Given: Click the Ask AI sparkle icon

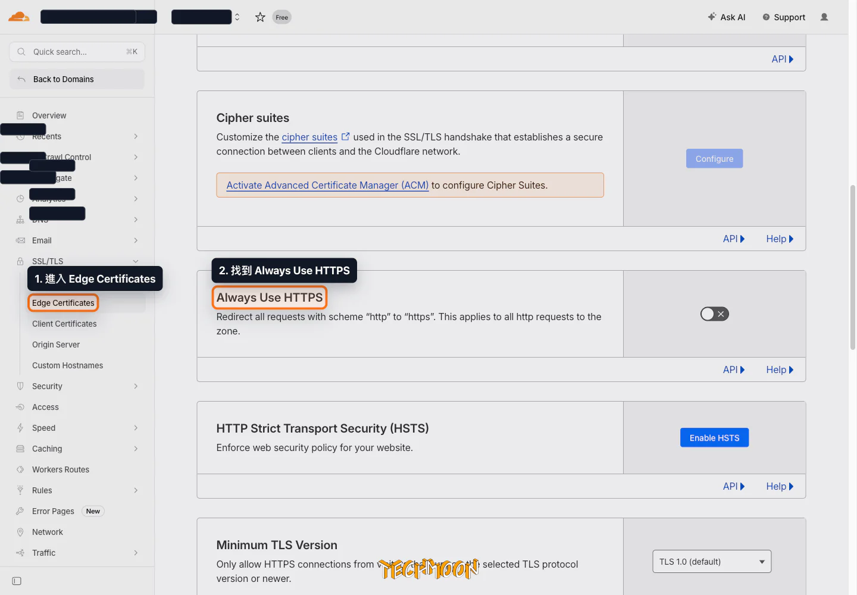Looking at the screenshot, I should pyautogui.click(x=712, y=17).
